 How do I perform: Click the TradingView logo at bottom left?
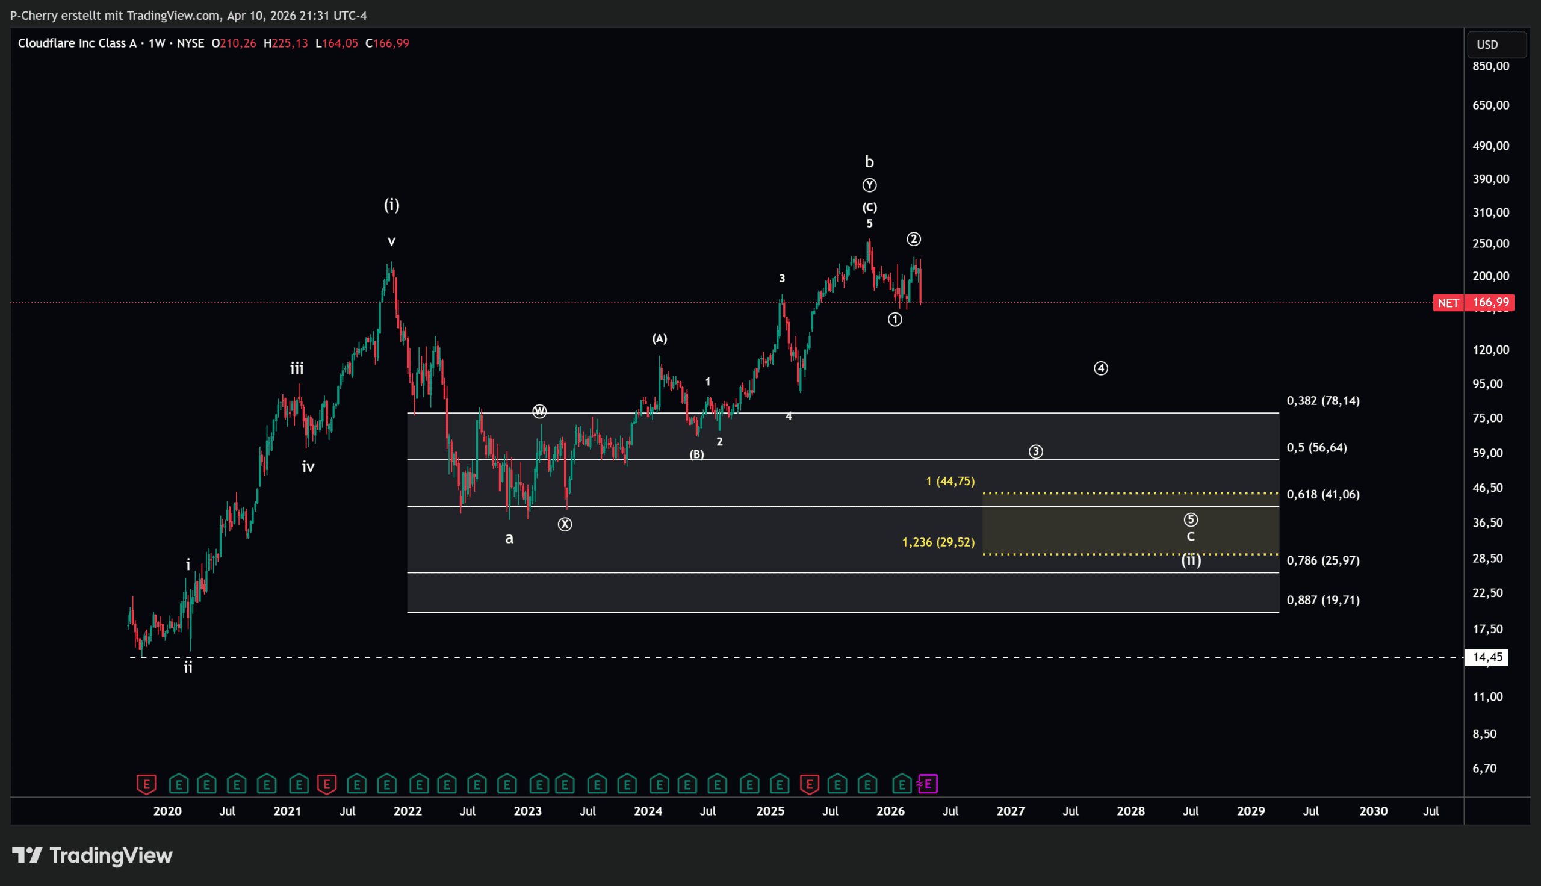point(93,855)
